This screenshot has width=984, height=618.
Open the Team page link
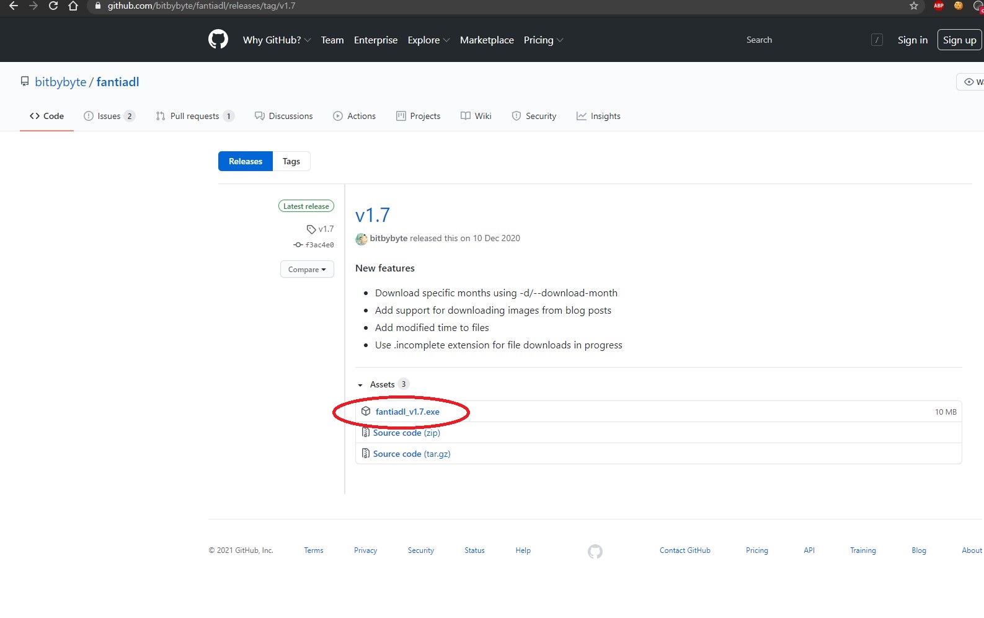tap(332, 40)
